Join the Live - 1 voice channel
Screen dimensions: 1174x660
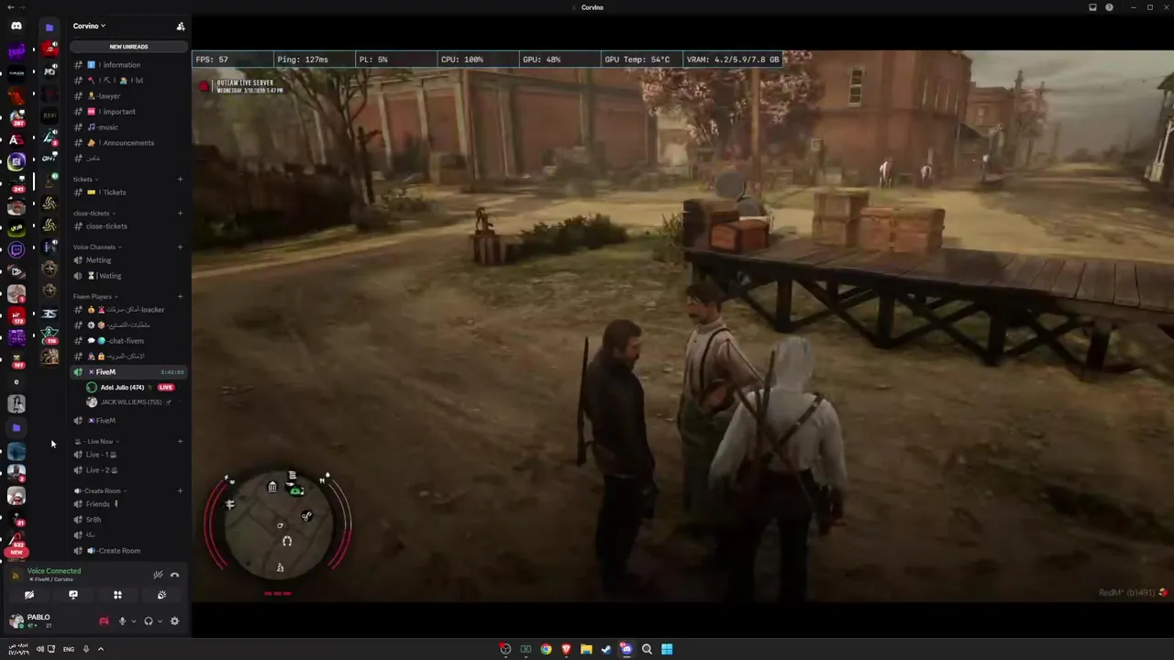coord(128,455)
